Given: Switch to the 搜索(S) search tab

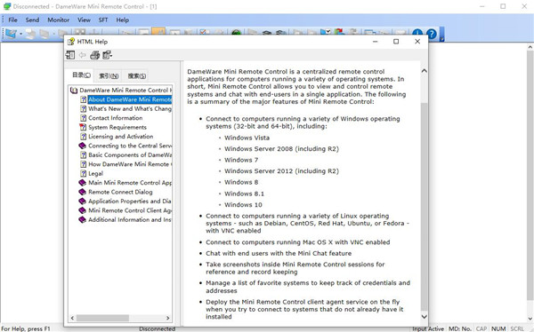Looking at the screenshot, I should click(x=136, y=75).
